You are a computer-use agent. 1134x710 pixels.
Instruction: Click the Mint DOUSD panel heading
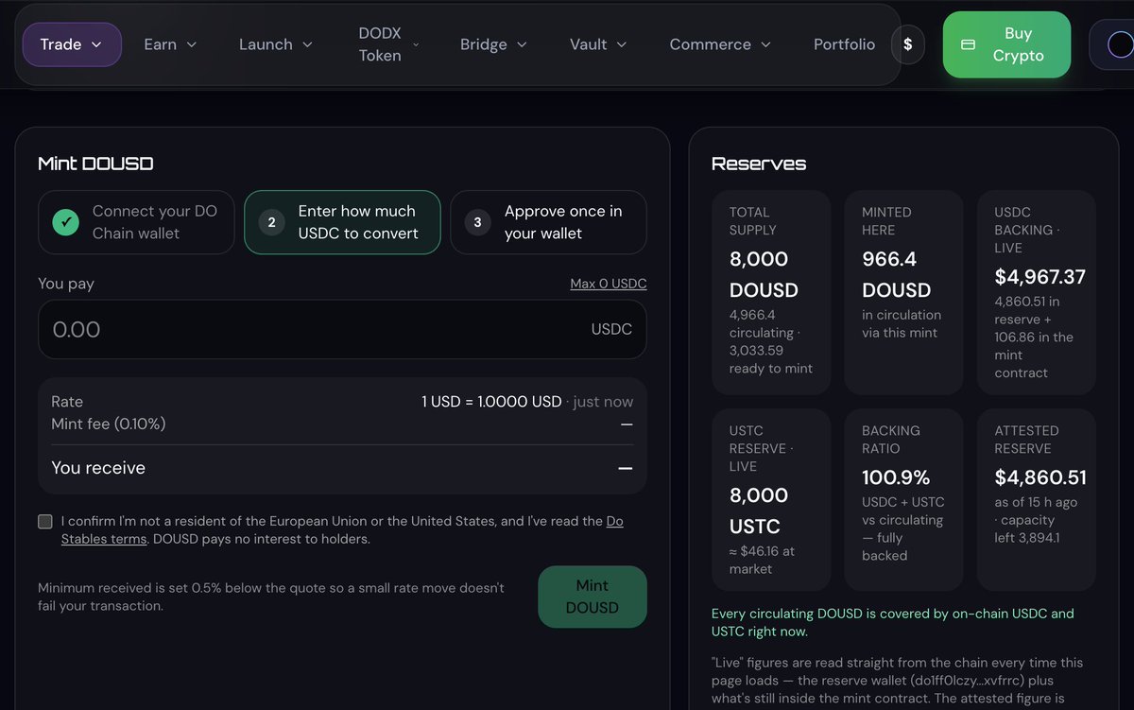click(95, 164)
